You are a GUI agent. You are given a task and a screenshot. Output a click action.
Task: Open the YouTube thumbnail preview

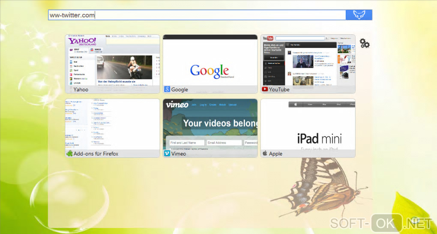click(308, 64)
